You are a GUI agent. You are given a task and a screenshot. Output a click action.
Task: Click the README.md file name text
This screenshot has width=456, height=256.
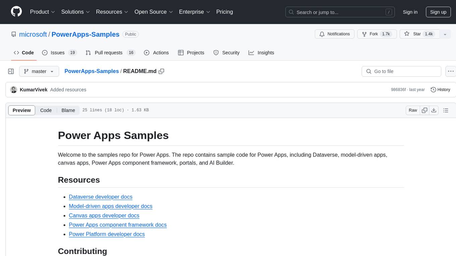pyautogui.click(x=140, y=71)
